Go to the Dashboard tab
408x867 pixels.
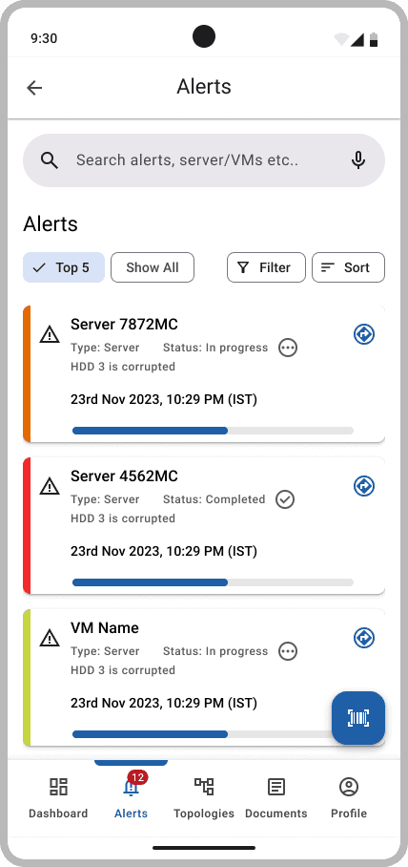(x=58, y=798)
